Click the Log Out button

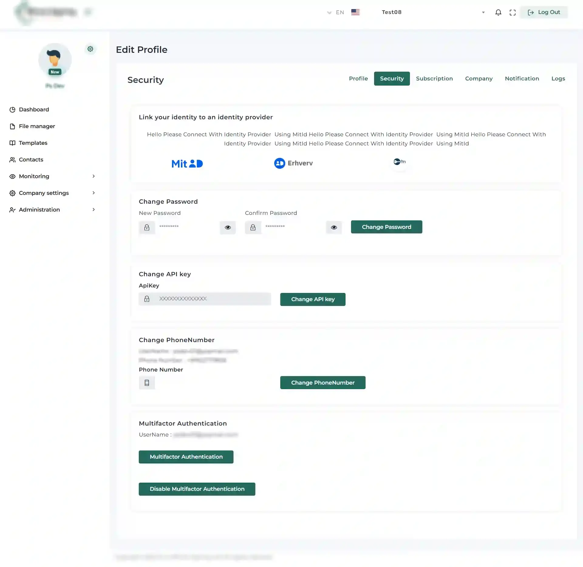click(x=544, y=12)
